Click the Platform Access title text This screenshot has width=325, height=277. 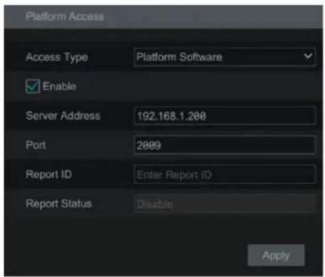click(65, 16)
